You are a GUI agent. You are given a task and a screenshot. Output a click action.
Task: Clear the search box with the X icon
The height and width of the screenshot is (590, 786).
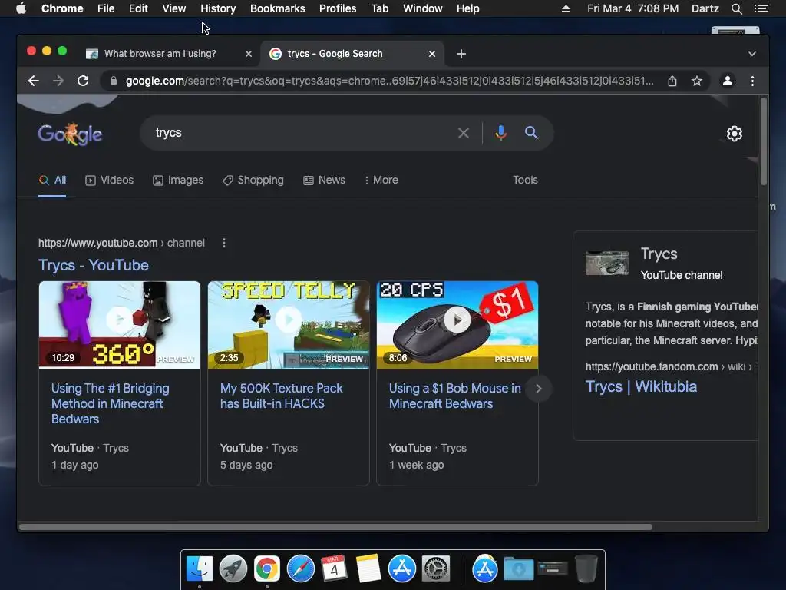(464, 133)
